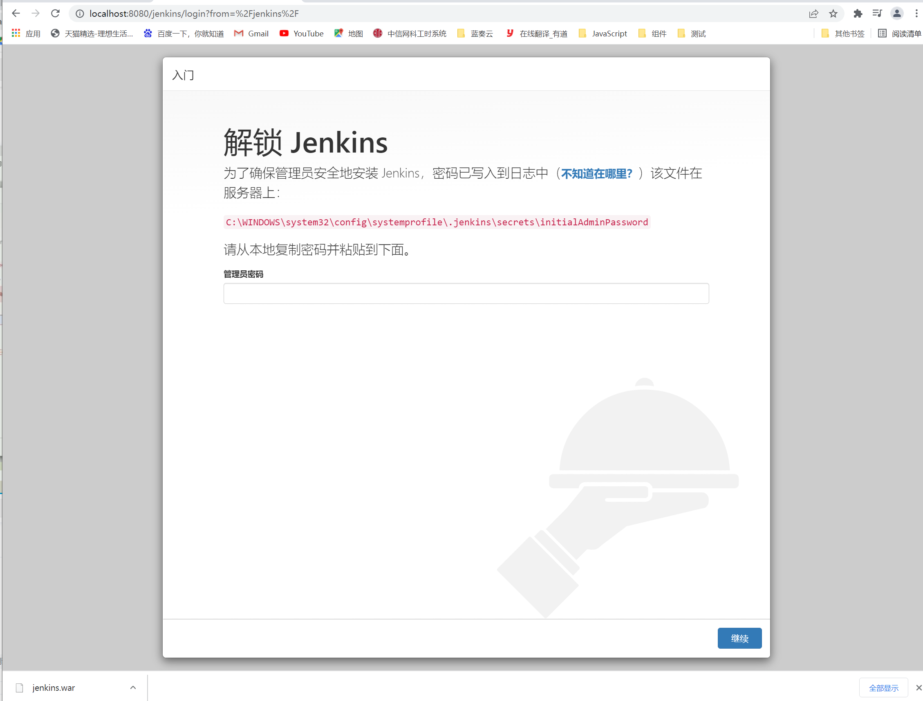Focus the 管理员密码 password field
The height and width of the screenshot is (701, 923).
(466, 293)
